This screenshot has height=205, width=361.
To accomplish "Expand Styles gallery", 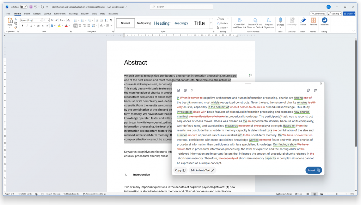I will (211, 23).
